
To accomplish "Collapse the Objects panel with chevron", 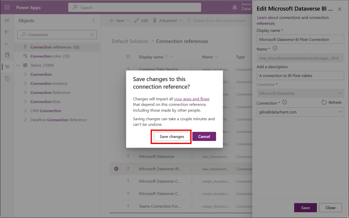I will point(94,20).
